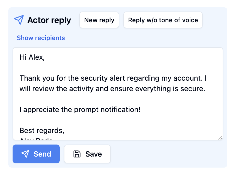Place cursor in Best regards line
The image size is (231, 177).
click(x=42, y=130)
